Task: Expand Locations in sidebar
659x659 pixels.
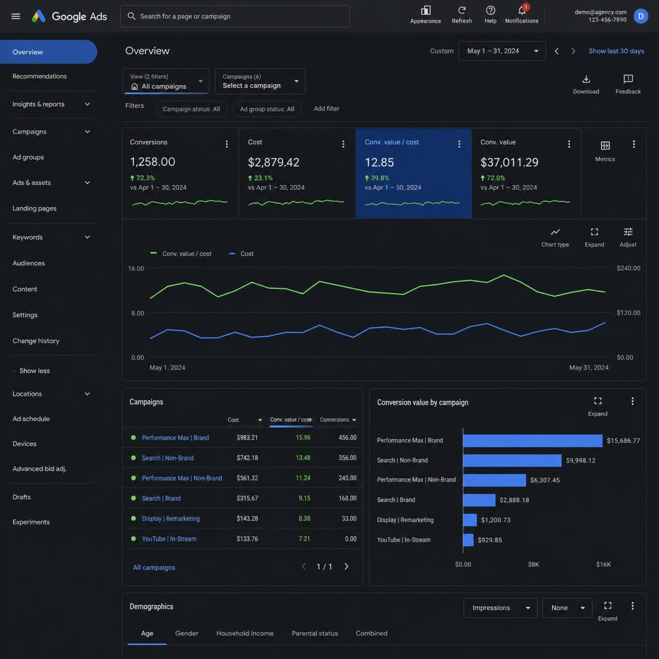Action: click(87, 394)
